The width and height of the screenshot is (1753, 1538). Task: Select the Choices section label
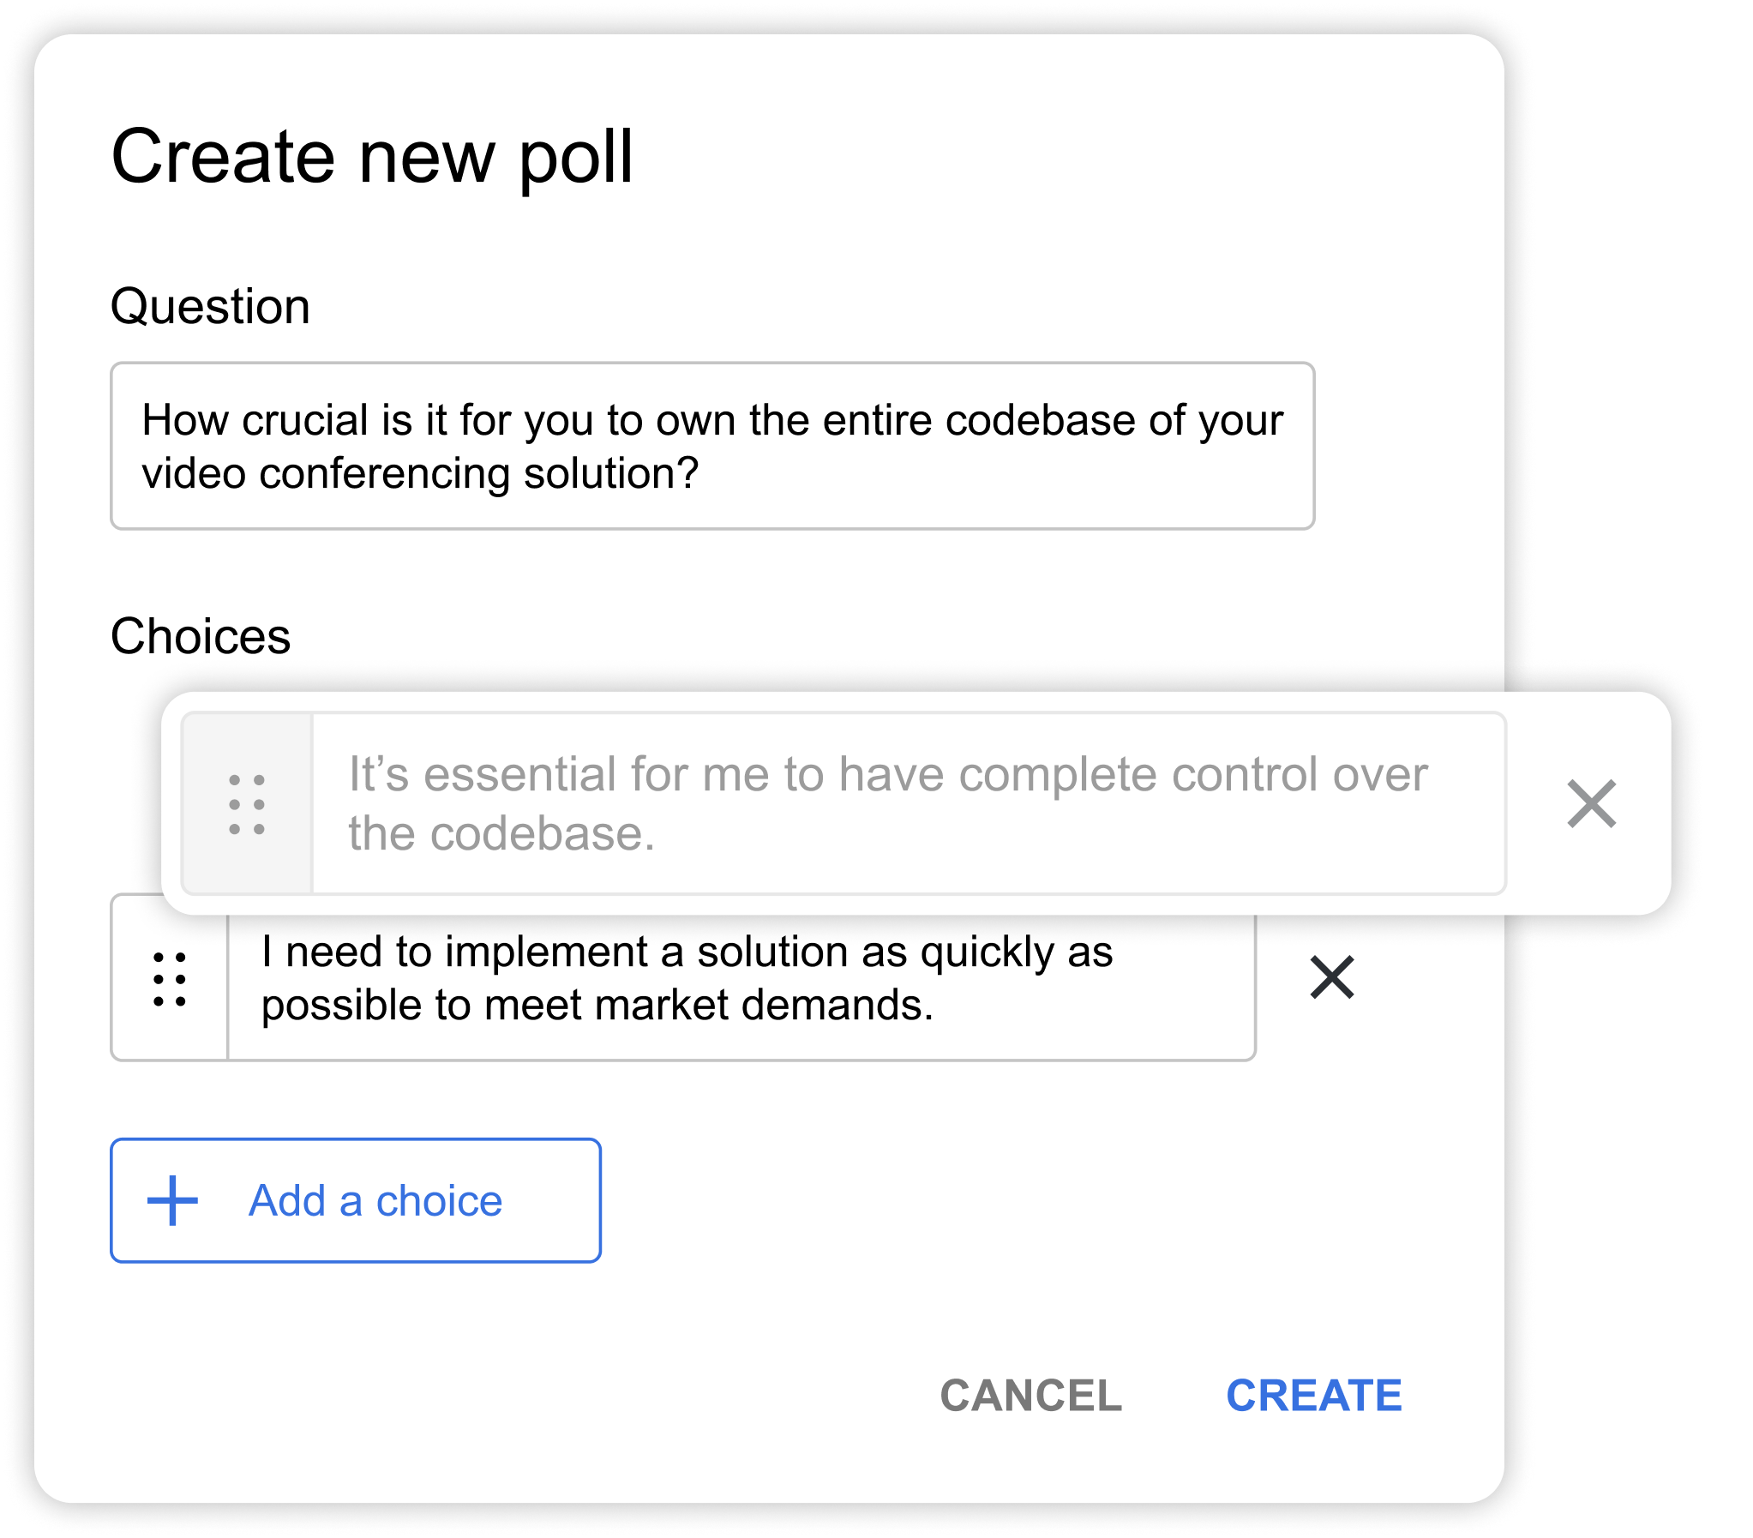(201, 634)
